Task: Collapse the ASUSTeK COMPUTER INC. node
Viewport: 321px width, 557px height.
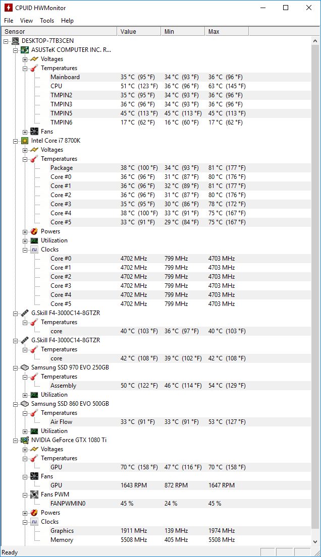Action: [x=16, y=50]
